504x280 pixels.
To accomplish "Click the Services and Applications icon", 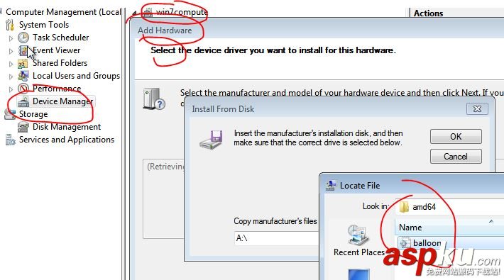I will tap(10, 140).
